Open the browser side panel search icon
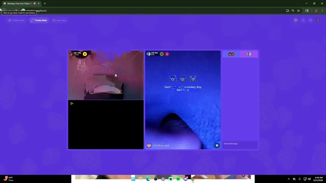 click(x=307, y=11)
